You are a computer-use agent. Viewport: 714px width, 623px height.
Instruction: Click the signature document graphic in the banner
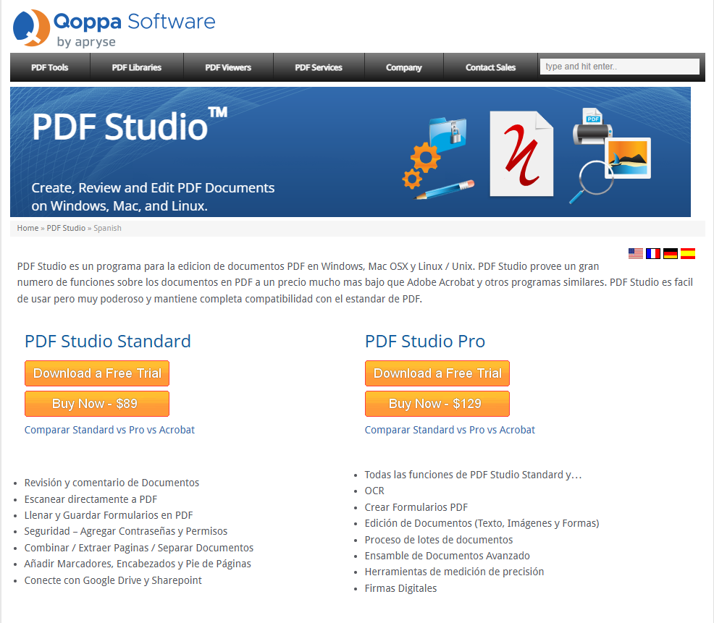click(521, 152)
